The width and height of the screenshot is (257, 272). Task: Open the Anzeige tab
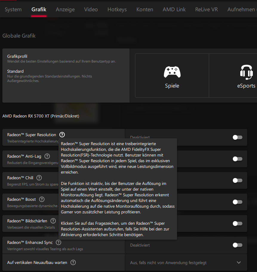click(65, 9)
